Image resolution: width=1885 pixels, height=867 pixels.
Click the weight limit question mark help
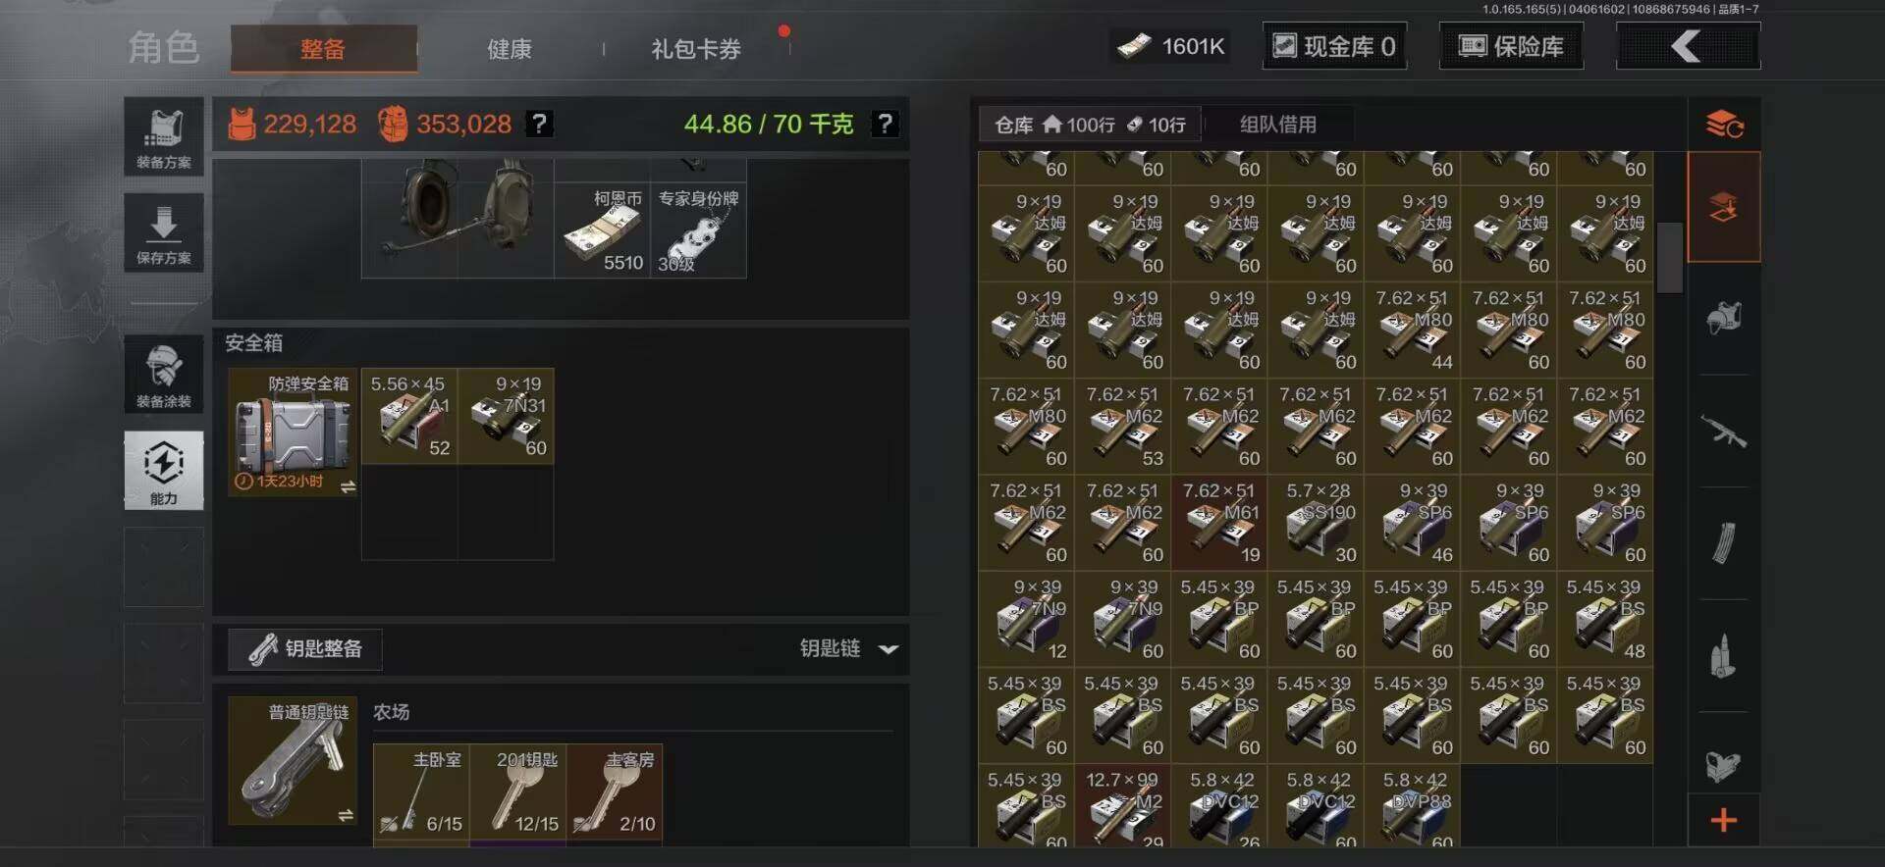[x=886, y=124]
